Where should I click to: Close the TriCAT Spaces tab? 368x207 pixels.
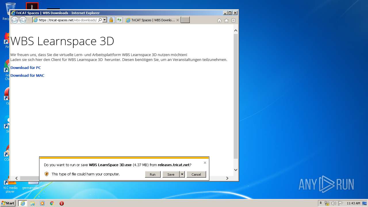(x=178, y=20)
